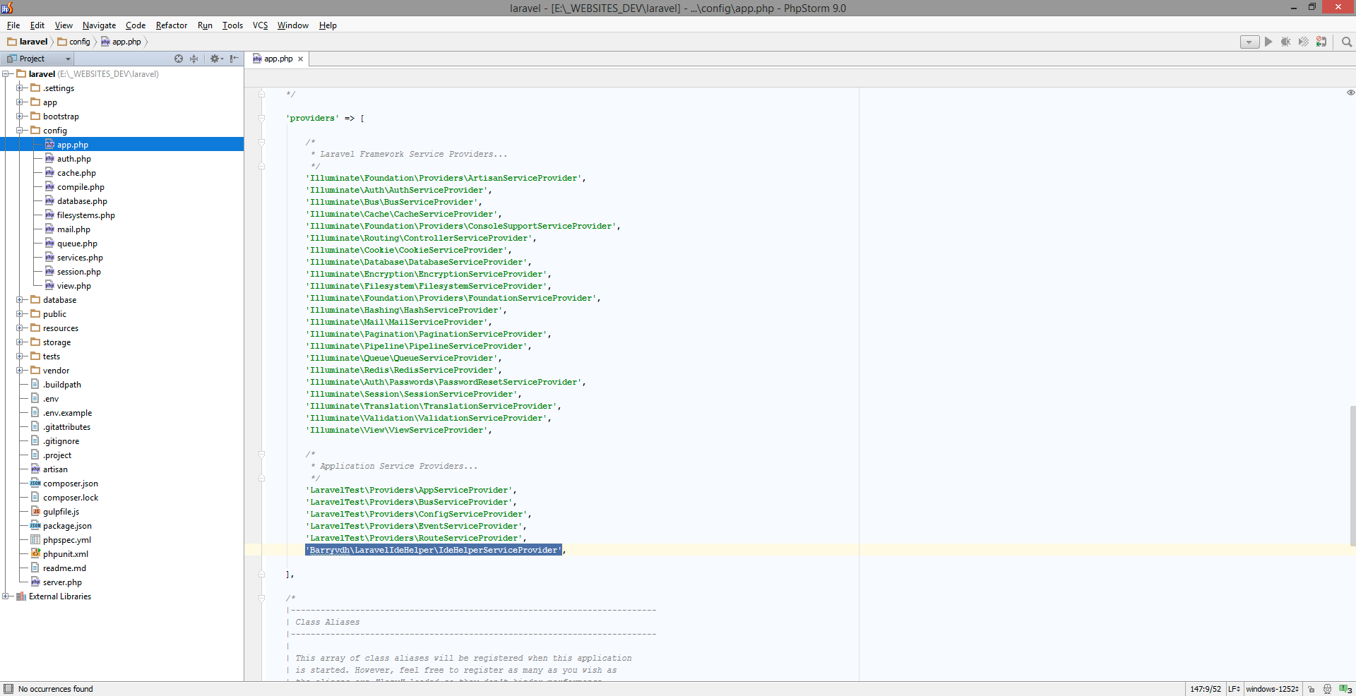Open Search Everywhere magnifier icon
The width and height of the screenshot is (1356, 696).
pyautogui.click(x=1347, y=42)
